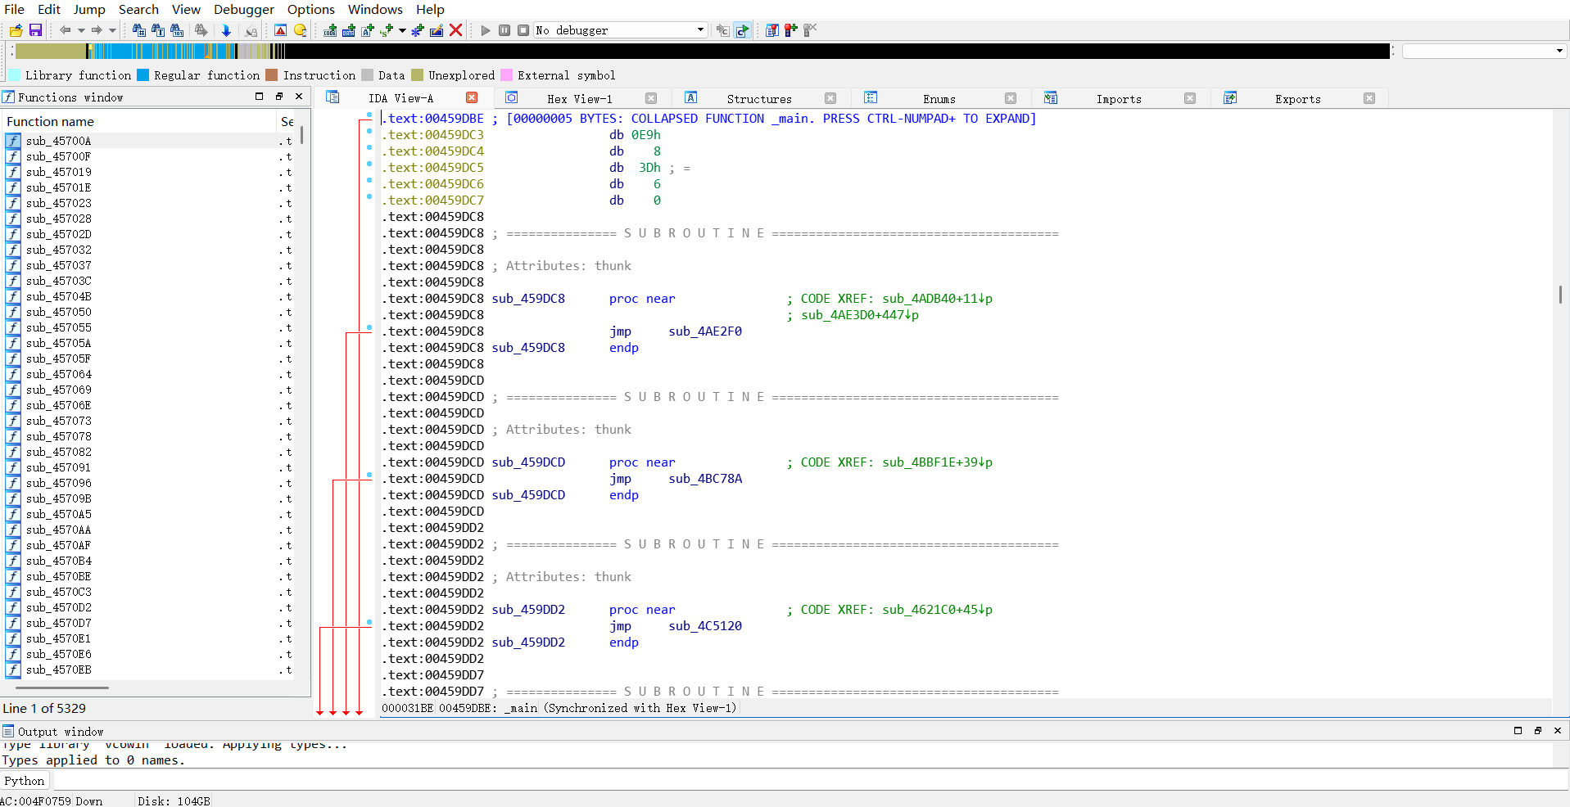Jump back with the left arrow icon
Viewport: 1570px width, 807px height.
point(65,30)
